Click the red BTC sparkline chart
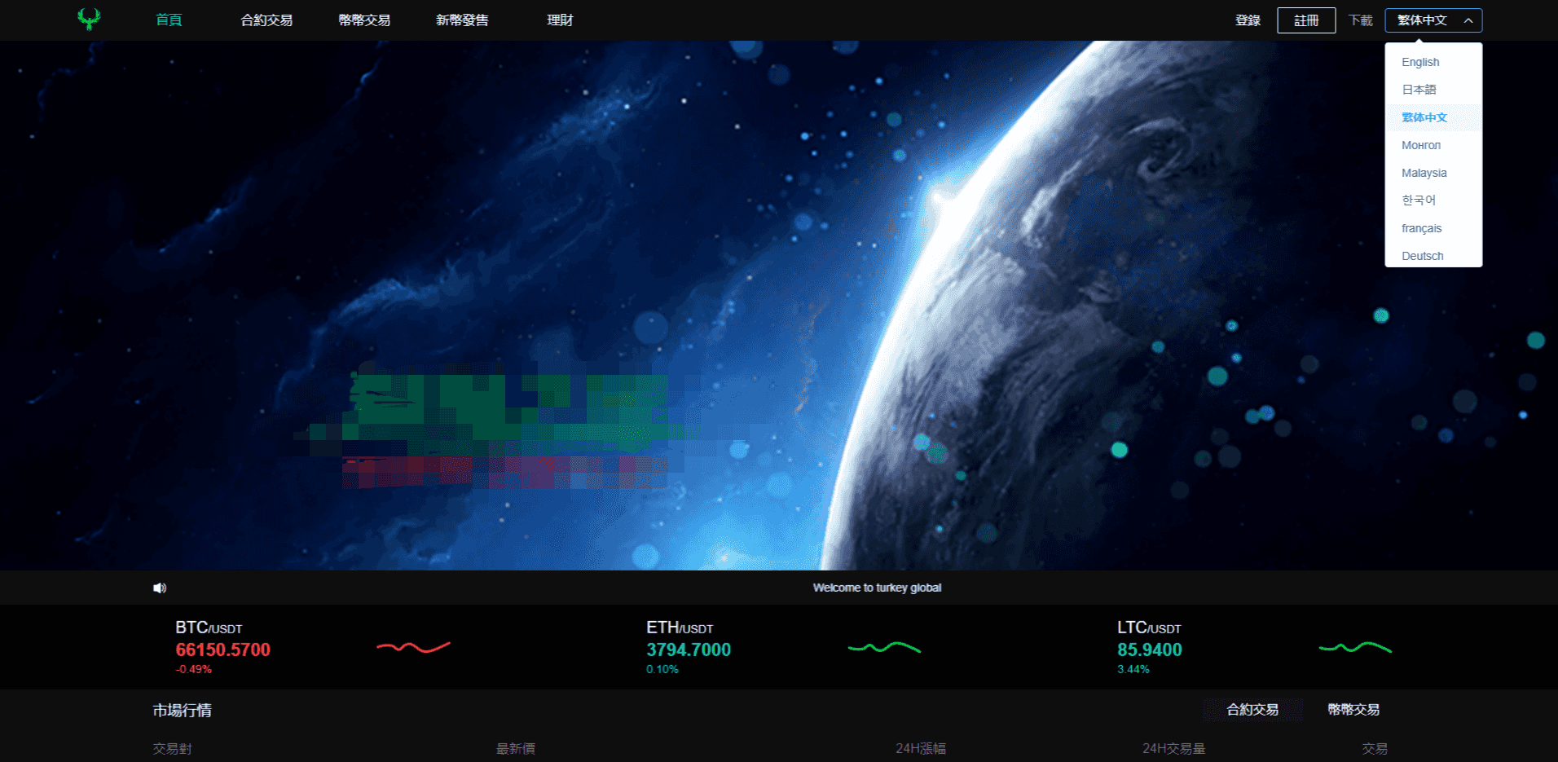1558x762 pixels. pyautogui.click(x=413, y=647)
